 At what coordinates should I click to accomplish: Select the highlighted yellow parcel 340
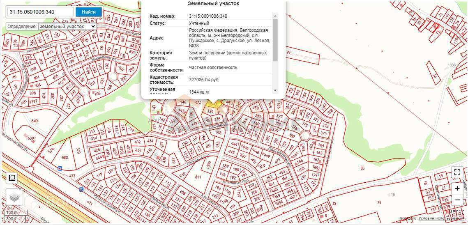tap(214, 104)
